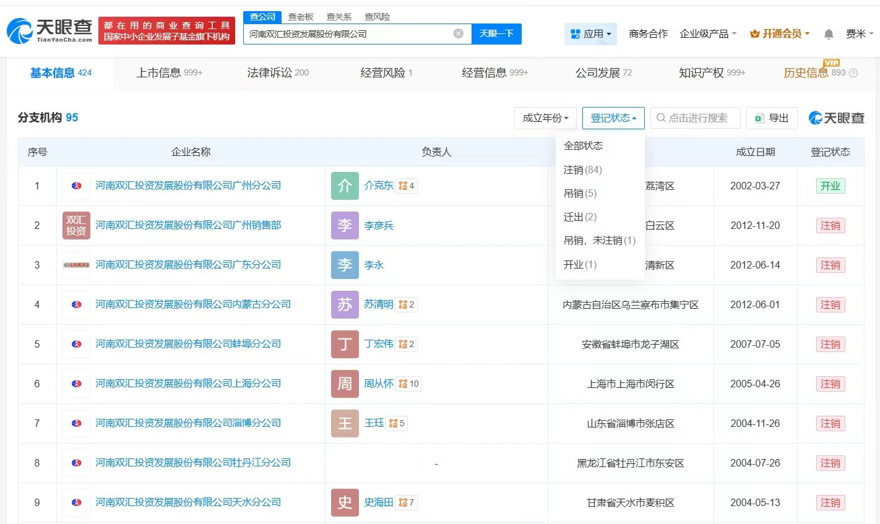Screen dimensions: 880x524
Task: Click the Zibo branch company logo
Action: (x=76, y=423)
